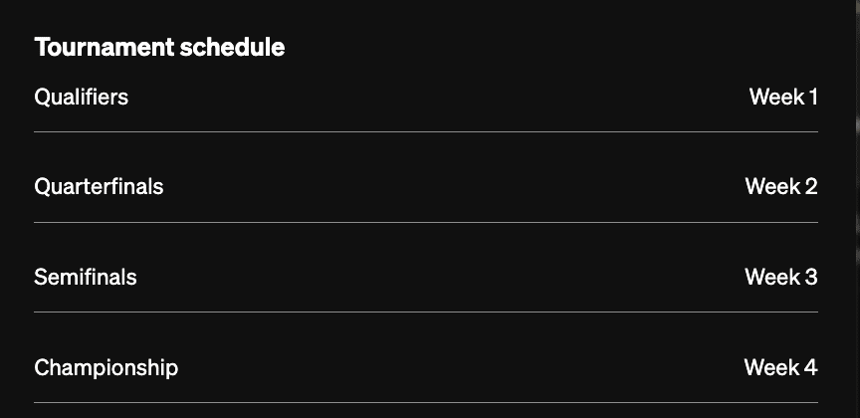
Task: Open the Quarterfinals stage entry
Action: coord(99,186)
